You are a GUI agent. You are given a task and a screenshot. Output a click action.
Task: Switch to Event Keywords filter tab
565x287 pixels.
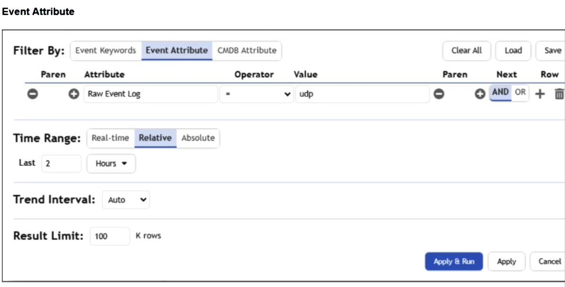click(105, 51)
